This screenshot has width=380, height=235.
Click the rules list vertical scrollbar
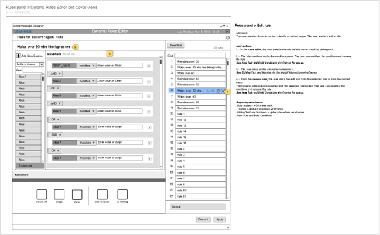point(228,129)
